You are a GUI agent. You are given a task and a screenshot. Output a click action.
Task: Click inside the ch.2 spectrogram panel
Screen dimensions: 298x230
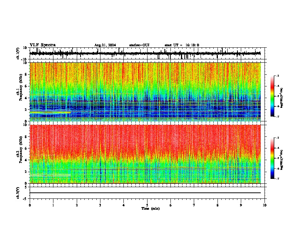pos(145,154)
